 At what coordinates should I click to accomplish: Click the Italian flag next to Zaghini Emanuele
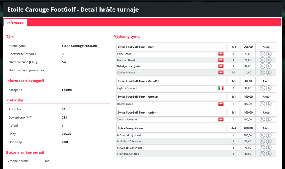pyautogui.click(x=221, y=88)
